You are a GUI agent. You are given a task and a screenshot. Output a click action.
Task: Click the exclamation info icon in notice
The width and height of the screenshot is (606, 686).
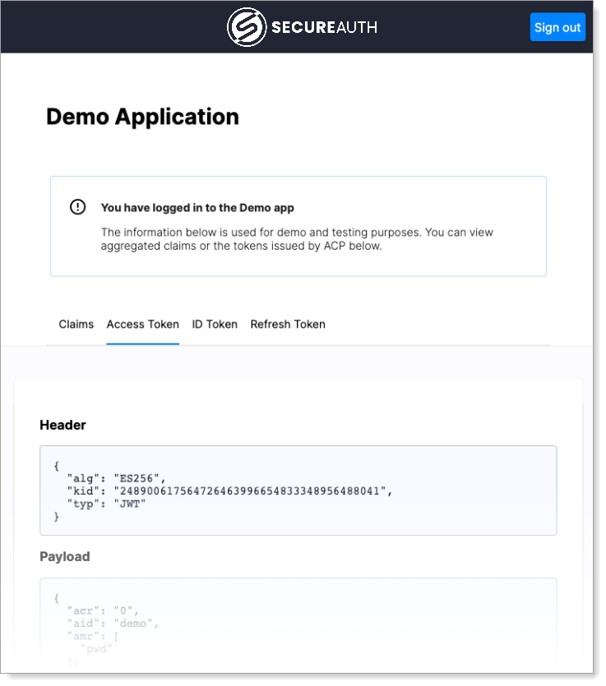78,207
